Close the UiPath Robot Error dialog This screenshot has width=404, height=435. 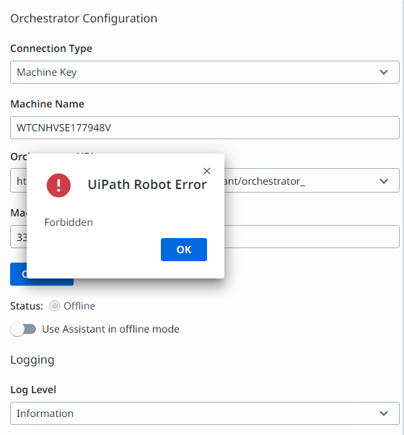click(207, 171)
